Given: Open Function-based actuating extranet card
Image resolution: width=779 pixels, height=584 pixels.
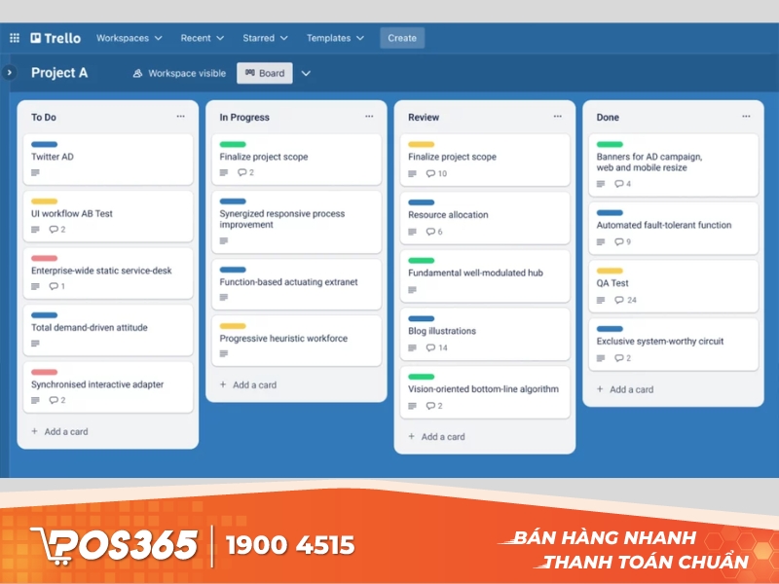Looking at the screenshot, I should pos(297,284).
